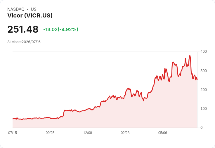Click the start of the price line near 07/15
215x148 pixels.
(13, 119)
